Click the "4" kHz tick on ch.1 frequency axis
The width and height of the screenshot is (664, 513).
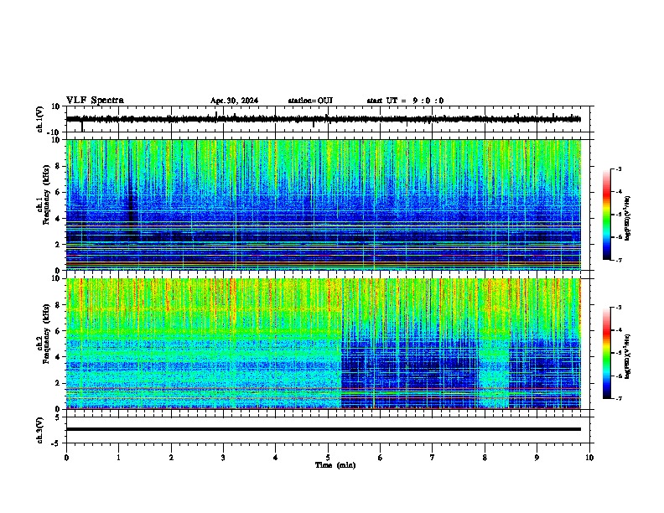point(58,219)
